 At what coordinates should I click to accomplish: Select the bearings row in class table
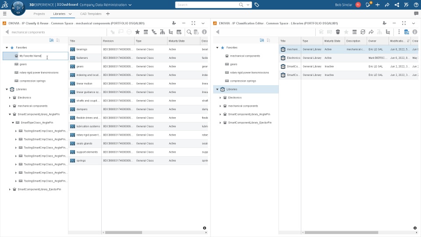pos(138,49)
